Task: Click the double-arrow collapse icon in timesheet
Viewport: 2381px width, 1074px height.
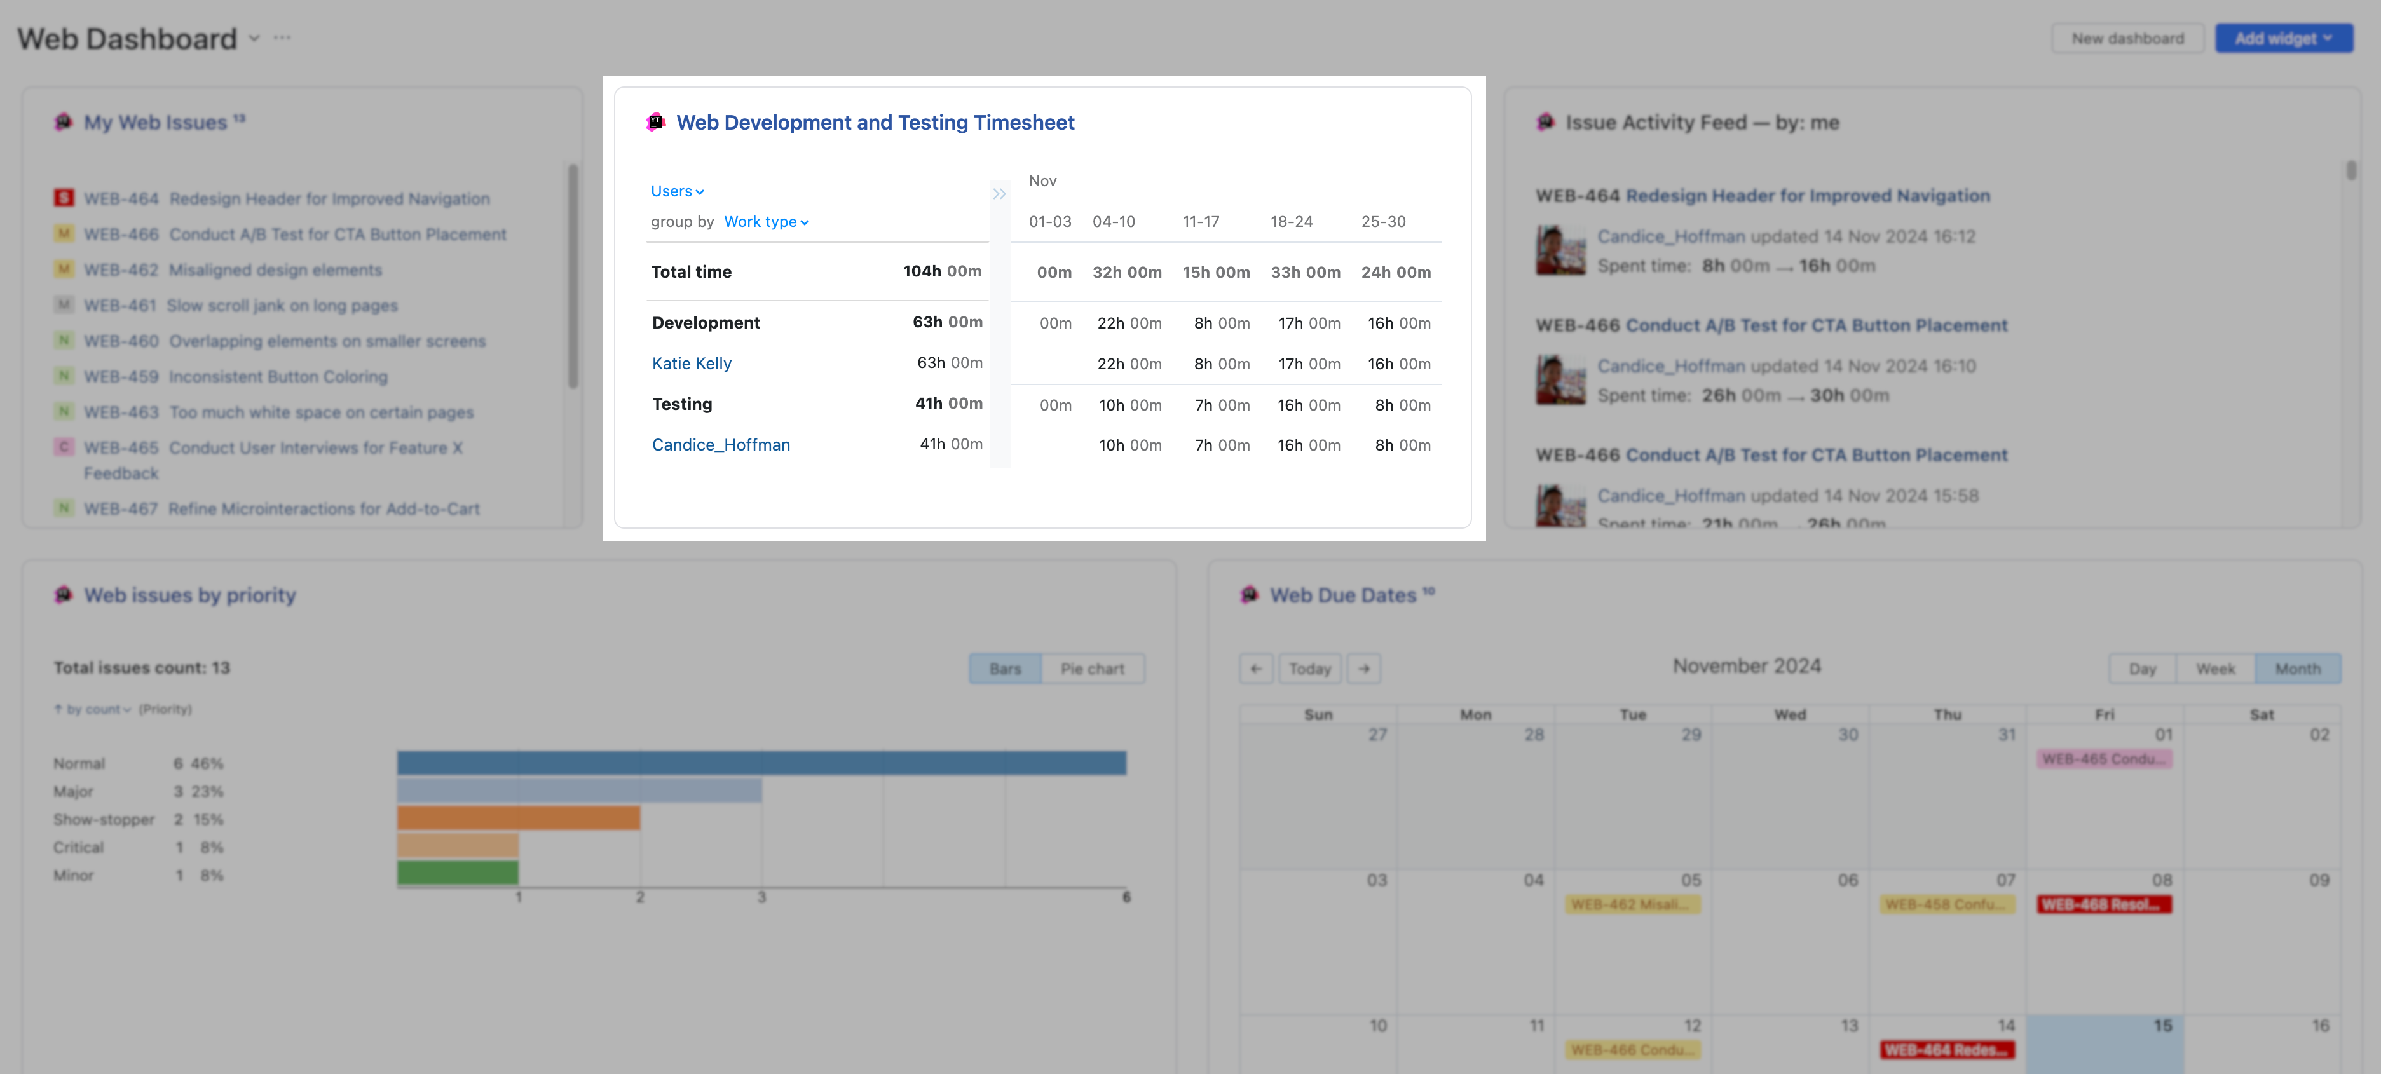Action: tap(999, 194)
